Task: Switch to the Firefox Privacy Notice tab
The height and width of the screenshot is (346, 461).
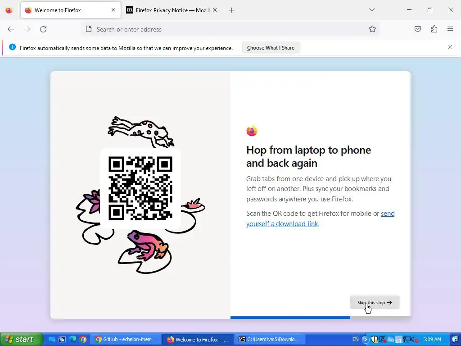Action: (172, 10)
